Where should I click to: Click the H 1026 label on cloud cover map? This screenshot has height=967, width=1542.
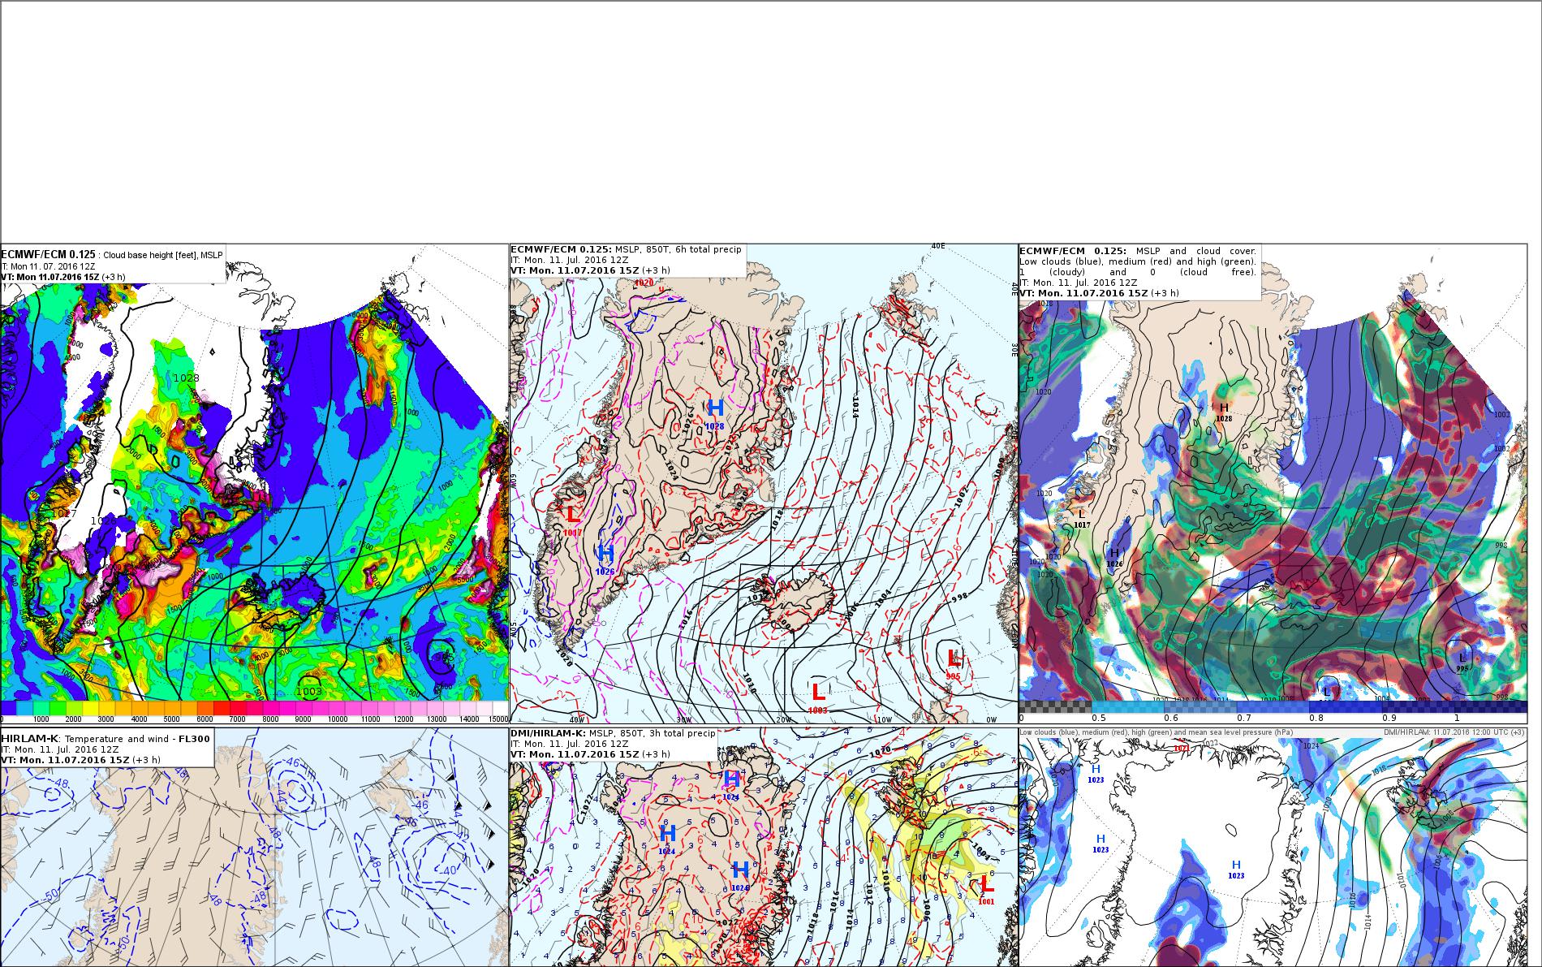coord(1114,558)
